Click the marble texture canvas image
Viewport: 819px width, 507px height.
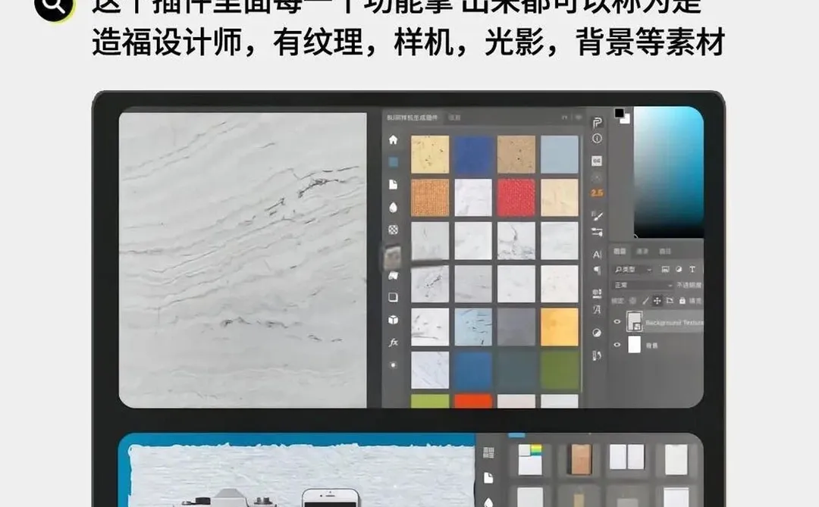tap(243, 260)
